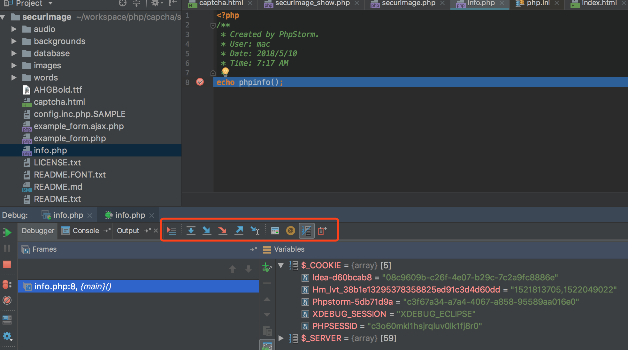628x350 pixels.
Task: Toggle Mute Breakpoints in debug sidebar
Action: [x=7, y=300]
